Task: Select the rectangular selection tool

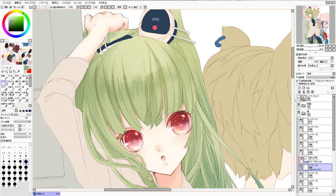Action: click(x=3, y=68)
